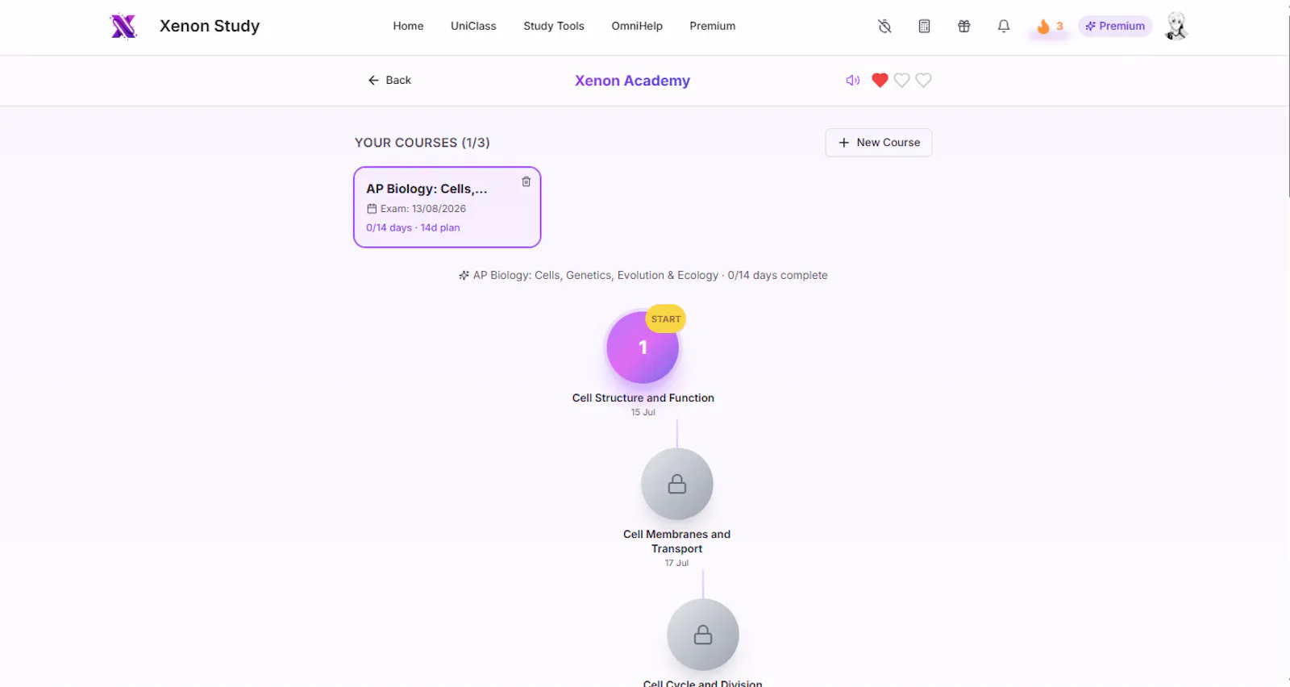Open the calculator icon in header
Viewport: 1290px width, 687px height.
coord(924,26)
